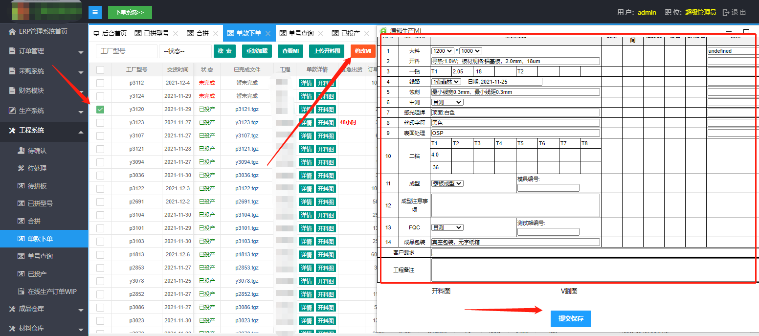Open 待处理 tools icon sidebar item
The height and width of the screenshot is (336, 759).
click(21, 169)
